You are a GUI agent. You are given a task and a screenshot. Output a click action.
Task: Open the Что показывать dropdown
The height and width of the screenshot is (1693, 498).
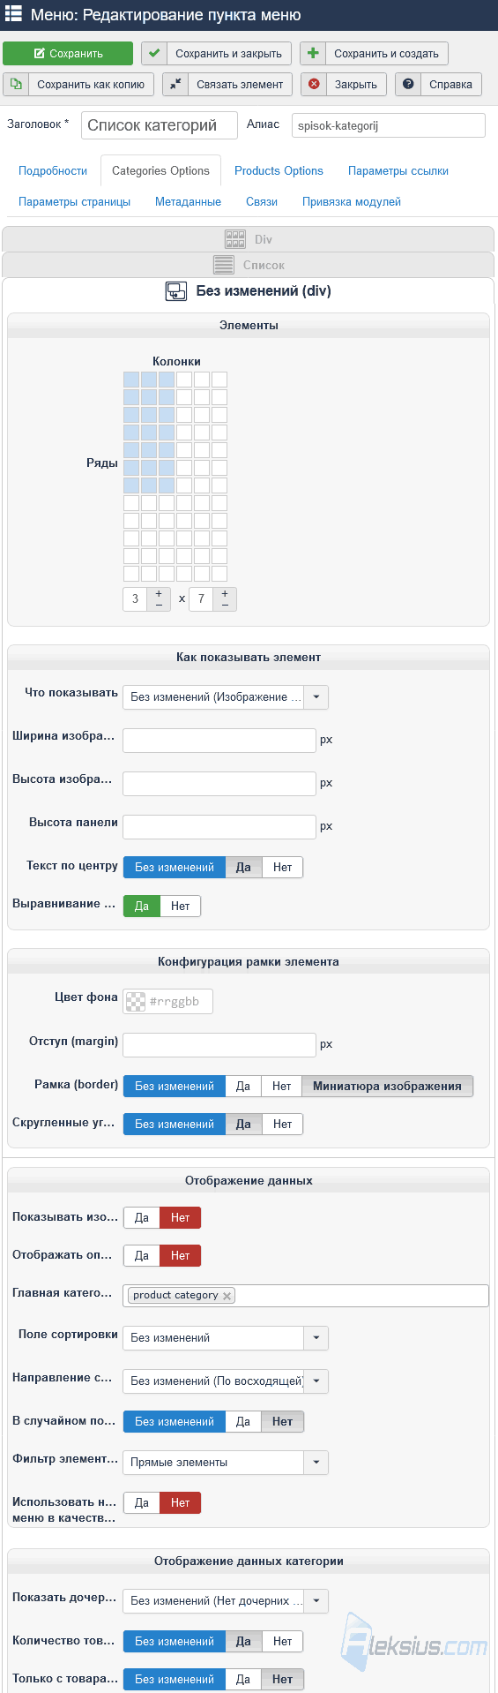click(226, 697)
